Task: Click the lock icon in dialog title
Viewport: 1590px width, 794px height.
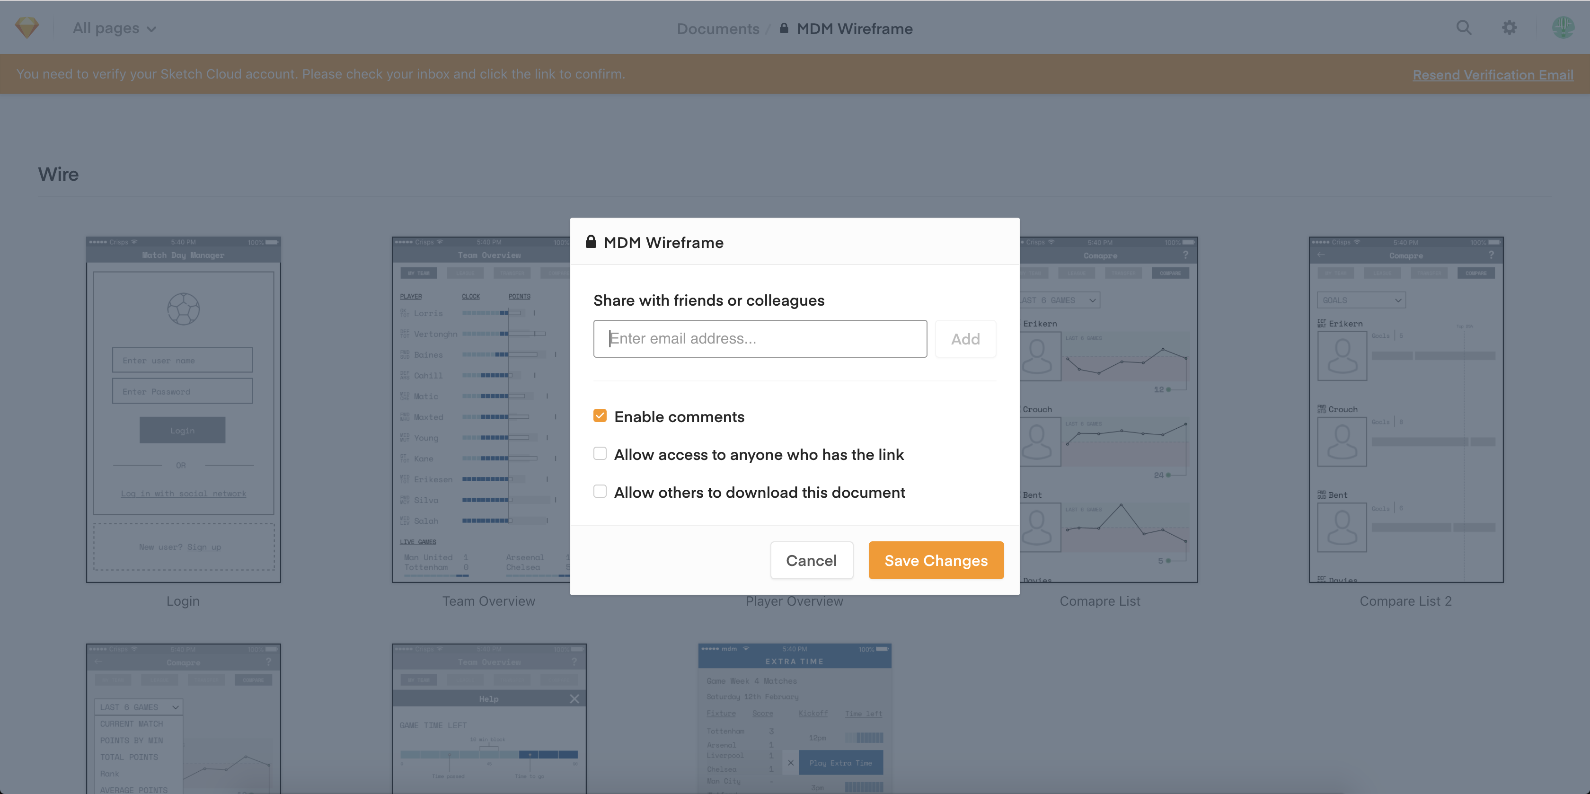Action: [x=591, y=241]
